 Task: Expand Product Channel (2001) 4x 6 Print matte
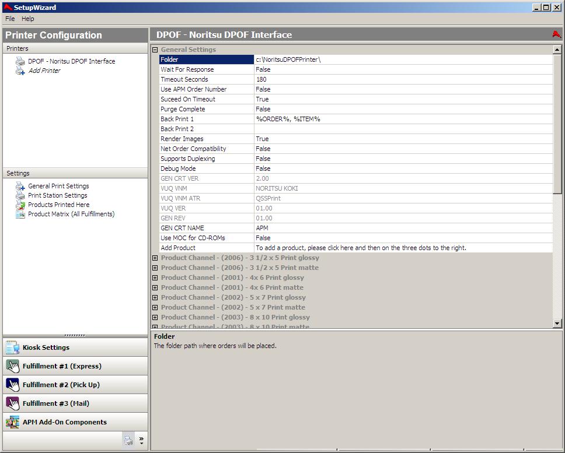click(155, 287)
